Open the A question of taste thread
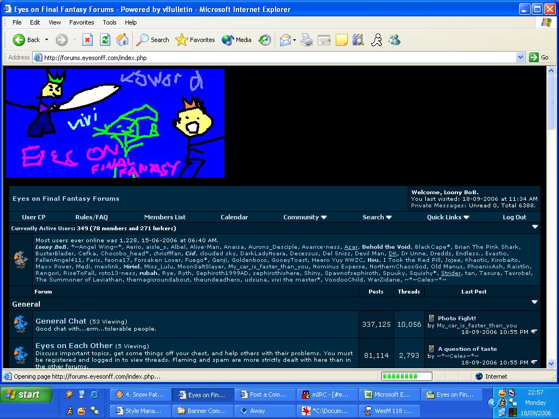The width and height of the screenshot is (559, 419). pos(467,349)
